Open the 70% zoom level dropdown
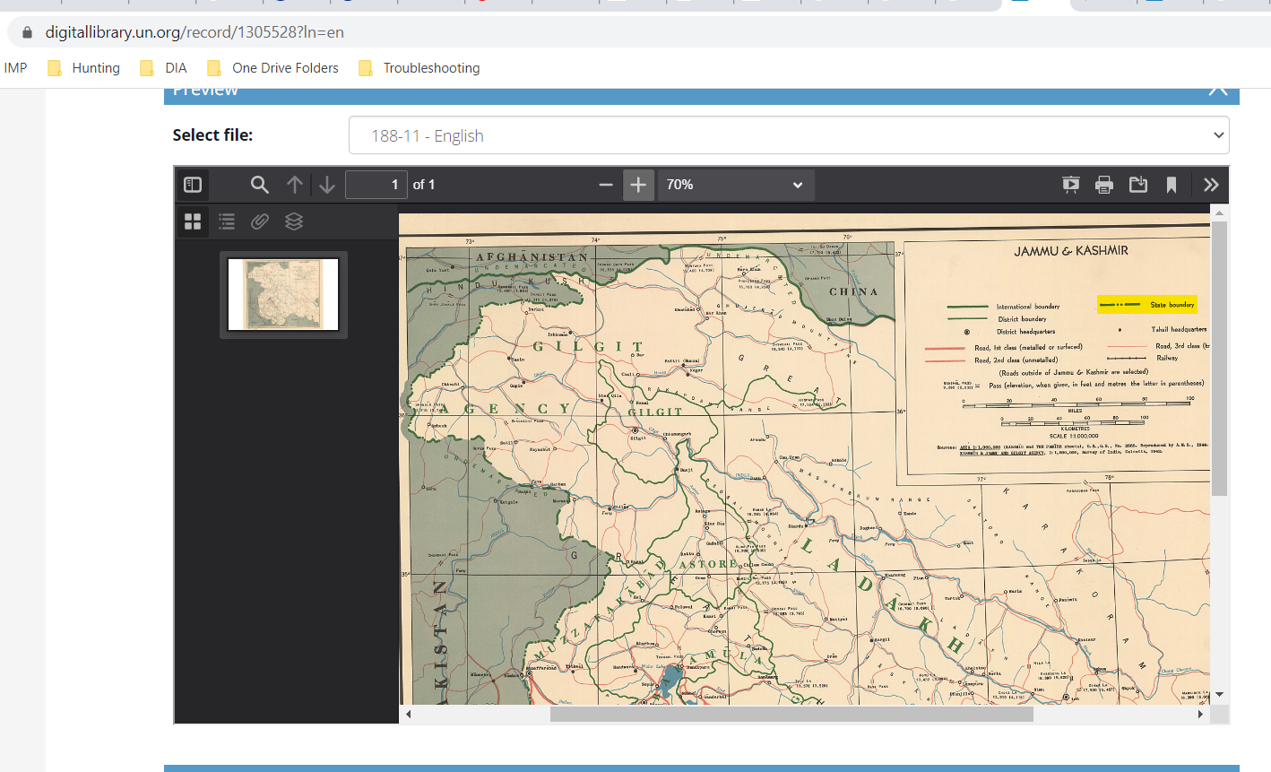Image resolution: width=1271 pixels, height=772 pixels. click(x=736, y=185)
